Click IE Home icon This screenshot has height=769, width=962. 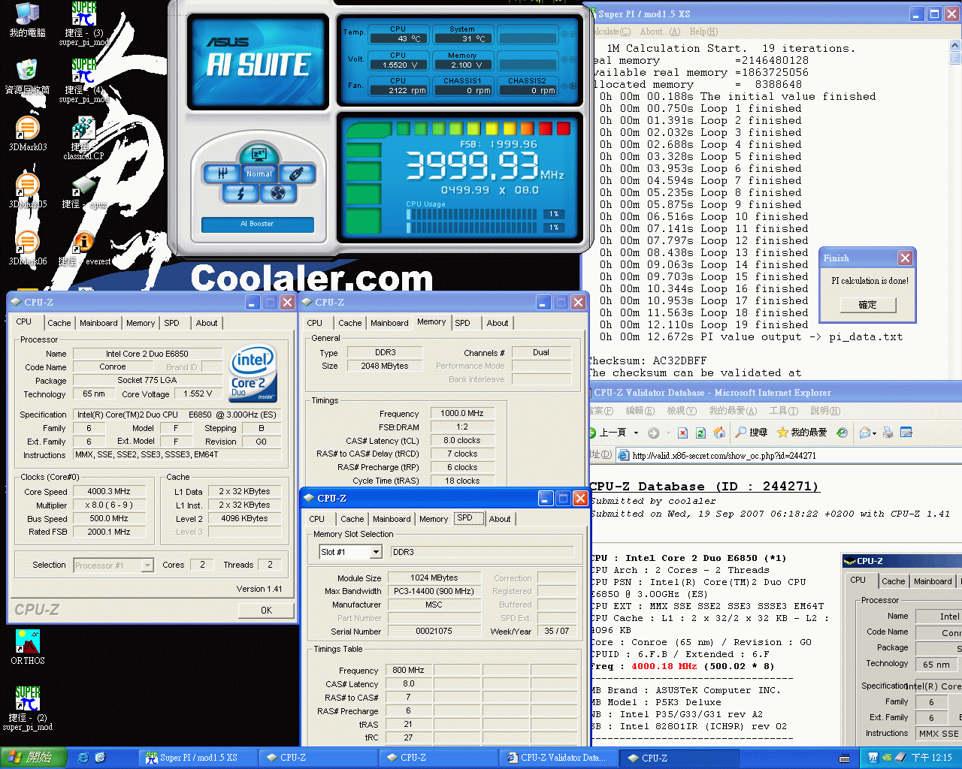719,433
